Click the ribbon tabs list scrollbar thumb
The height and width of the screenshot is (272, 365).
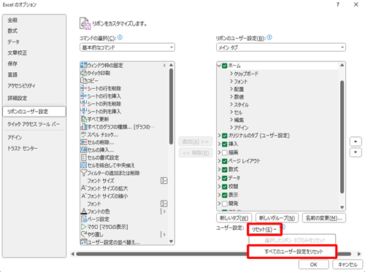(x=342, y=137)
